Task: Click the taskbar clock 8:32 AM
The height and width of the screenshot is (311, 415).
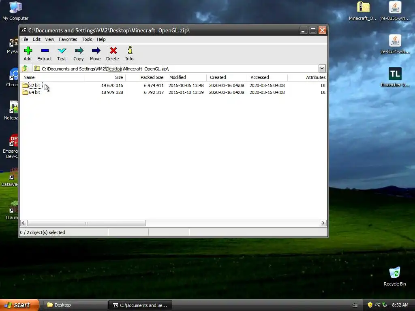Action: tap(400, 305)
